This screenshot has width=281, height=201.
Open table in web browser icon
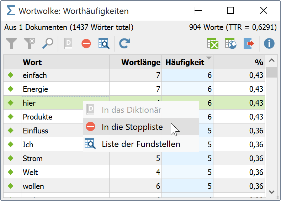pyautogui.click(x=231, y=43)
